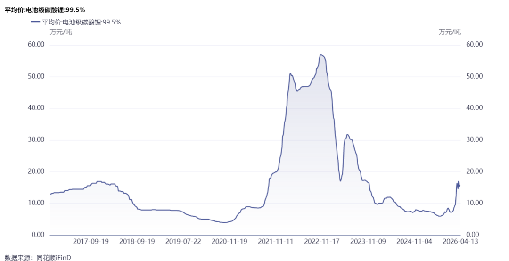509x261 pixels.
Task: Click the right axis label 30.00
Action: (x=475, y=139)
